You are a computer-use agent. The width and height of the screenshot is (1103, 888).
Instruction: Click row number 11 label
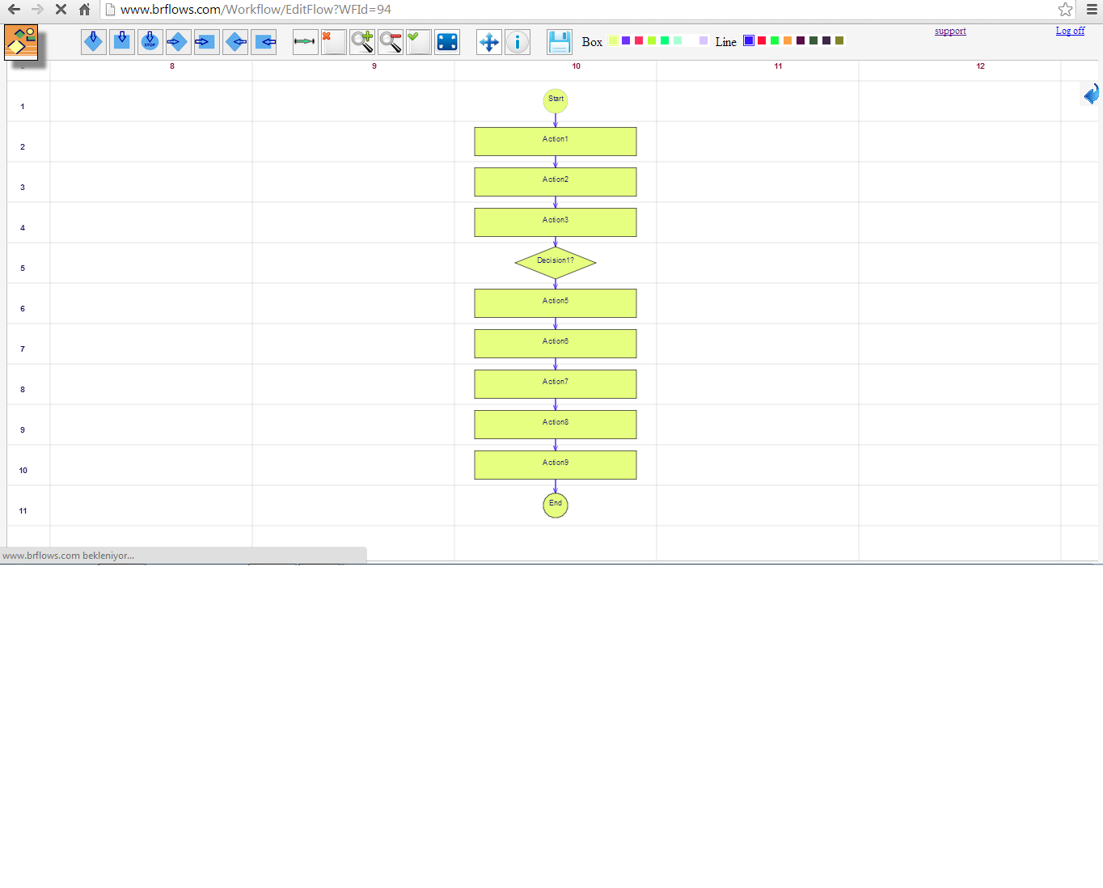(x=23, y=511)
